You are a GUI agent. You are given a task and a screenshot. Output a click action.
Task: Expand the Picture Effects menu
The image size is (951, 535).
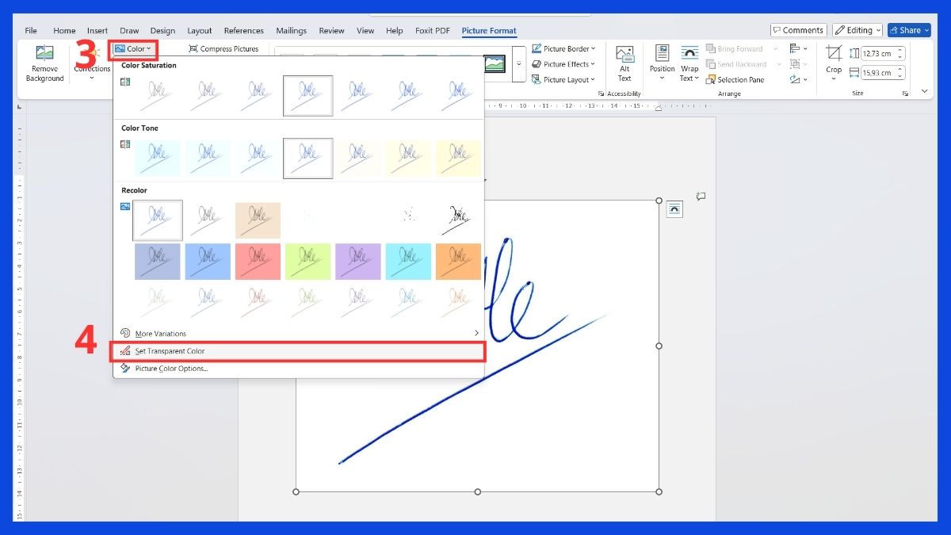[x=564, y=64]
